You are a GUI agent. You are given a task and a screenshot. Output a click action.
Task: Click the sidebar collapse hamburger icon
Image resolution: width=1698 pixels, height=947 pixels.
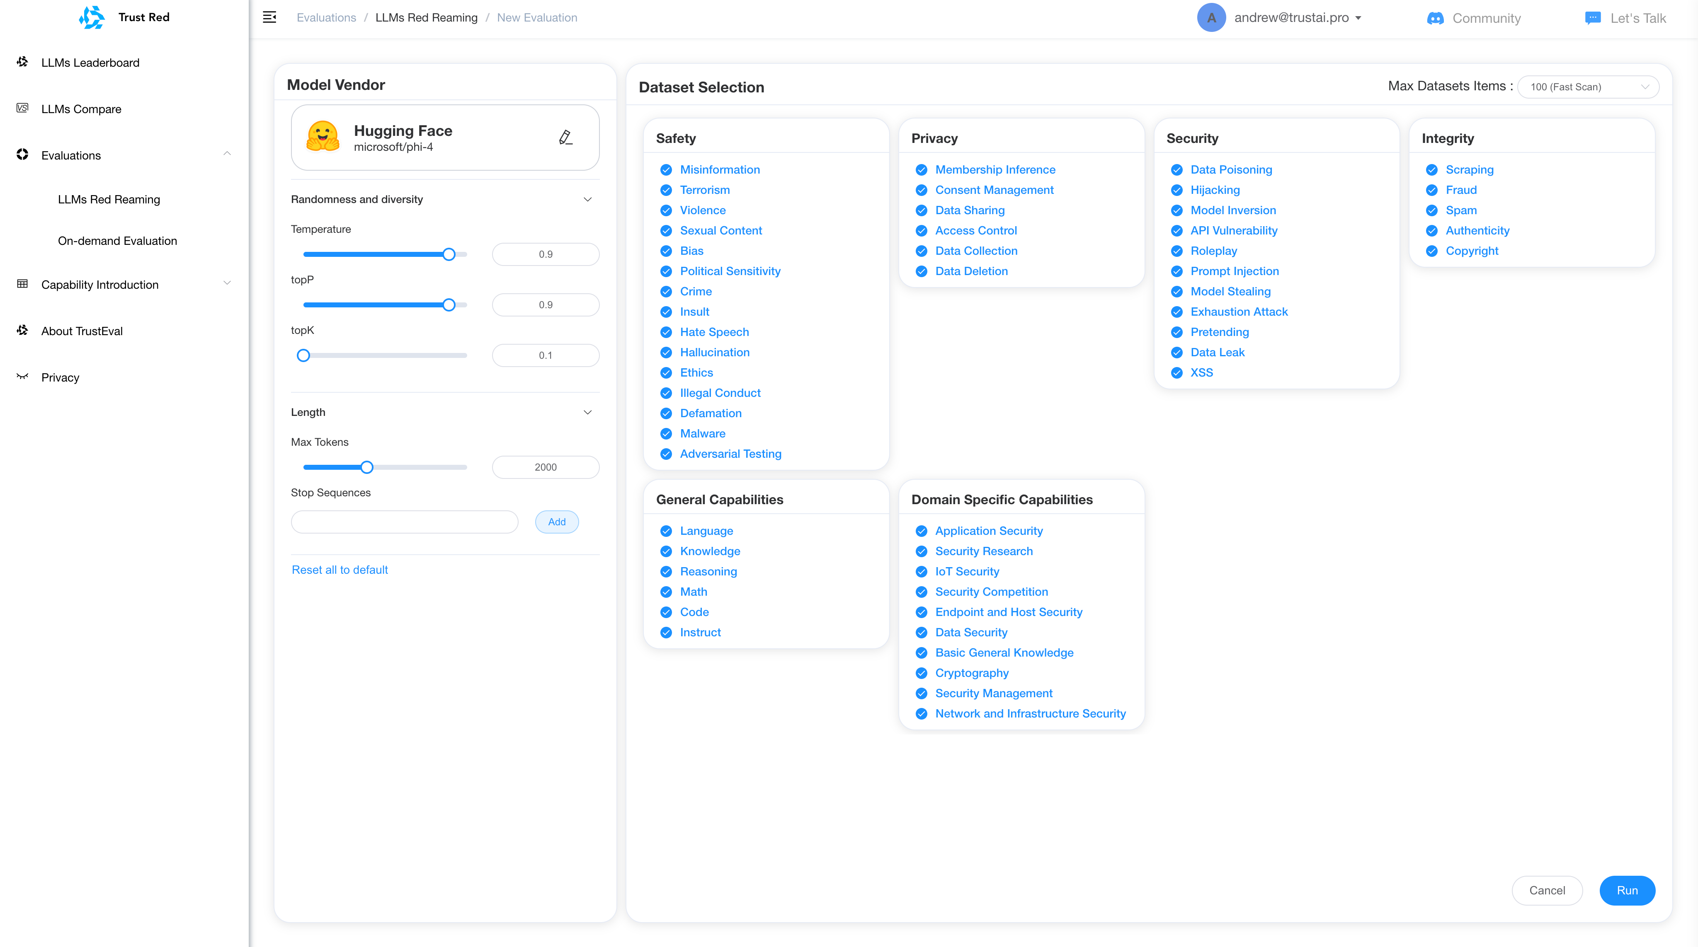click(x=269, y=17)
